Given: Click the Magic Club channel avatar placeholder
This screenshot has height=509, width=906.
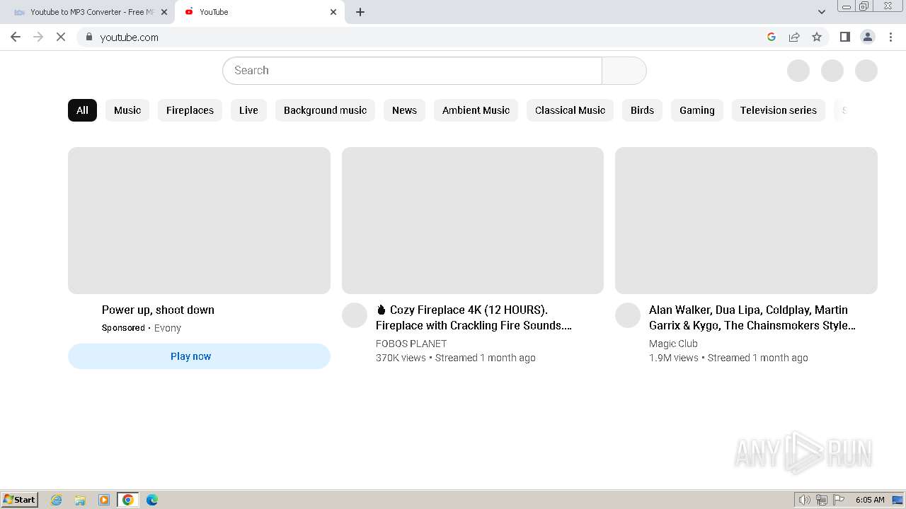Looking at the screenshot, I should pos(628,315).
